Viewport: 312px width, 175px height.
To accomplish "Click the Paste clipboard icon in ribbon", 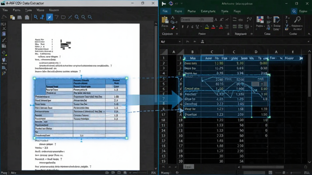I will (165, 20).
